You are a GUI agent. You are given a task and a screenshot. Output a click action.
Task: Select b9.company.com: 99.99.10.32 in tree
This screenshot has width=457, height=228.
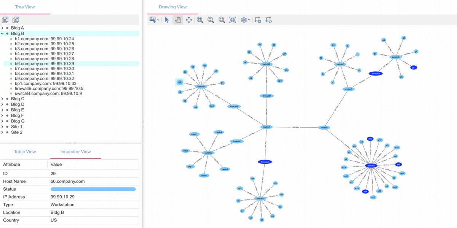[x=44, y=78]
